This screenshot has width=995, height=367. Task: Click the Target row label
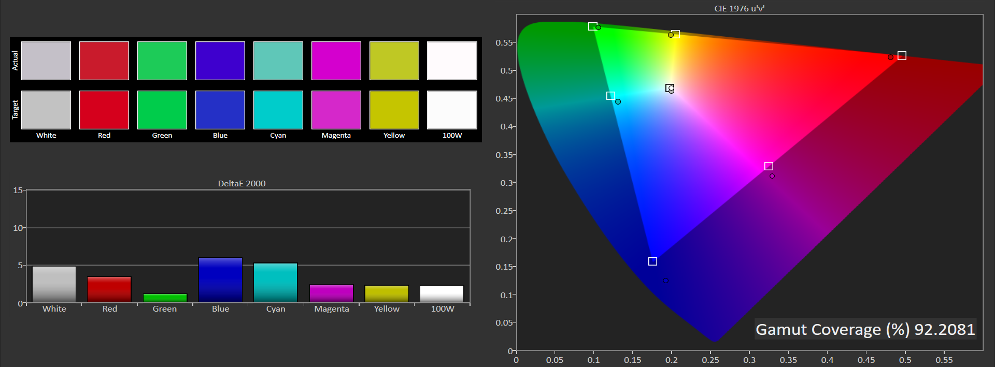[15, 110]
